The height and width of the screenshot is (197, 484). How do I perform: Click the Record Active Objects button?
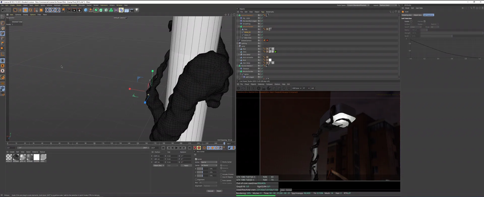[195, 148]
